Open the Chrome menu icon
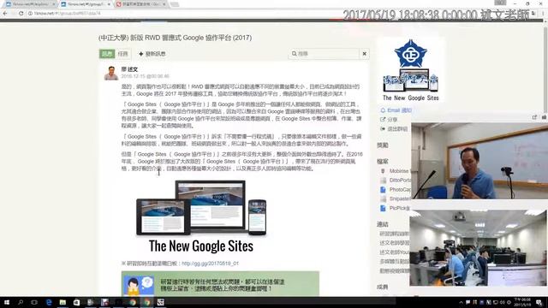The width and height of the screenshot is (548, 308). coord(543,14)
